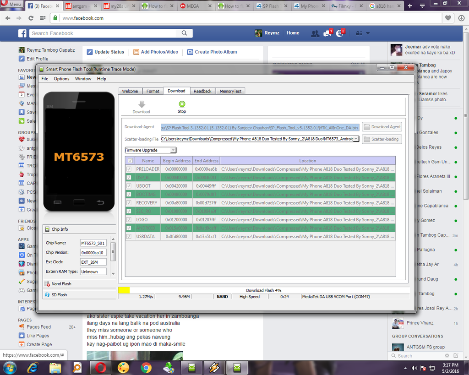Open the Download Agent folder button
469x375 pixels.
(382, 127)
